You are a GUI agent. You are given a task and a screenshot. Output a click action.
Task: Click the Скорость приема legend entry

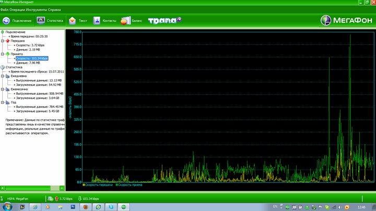[129, 185]
